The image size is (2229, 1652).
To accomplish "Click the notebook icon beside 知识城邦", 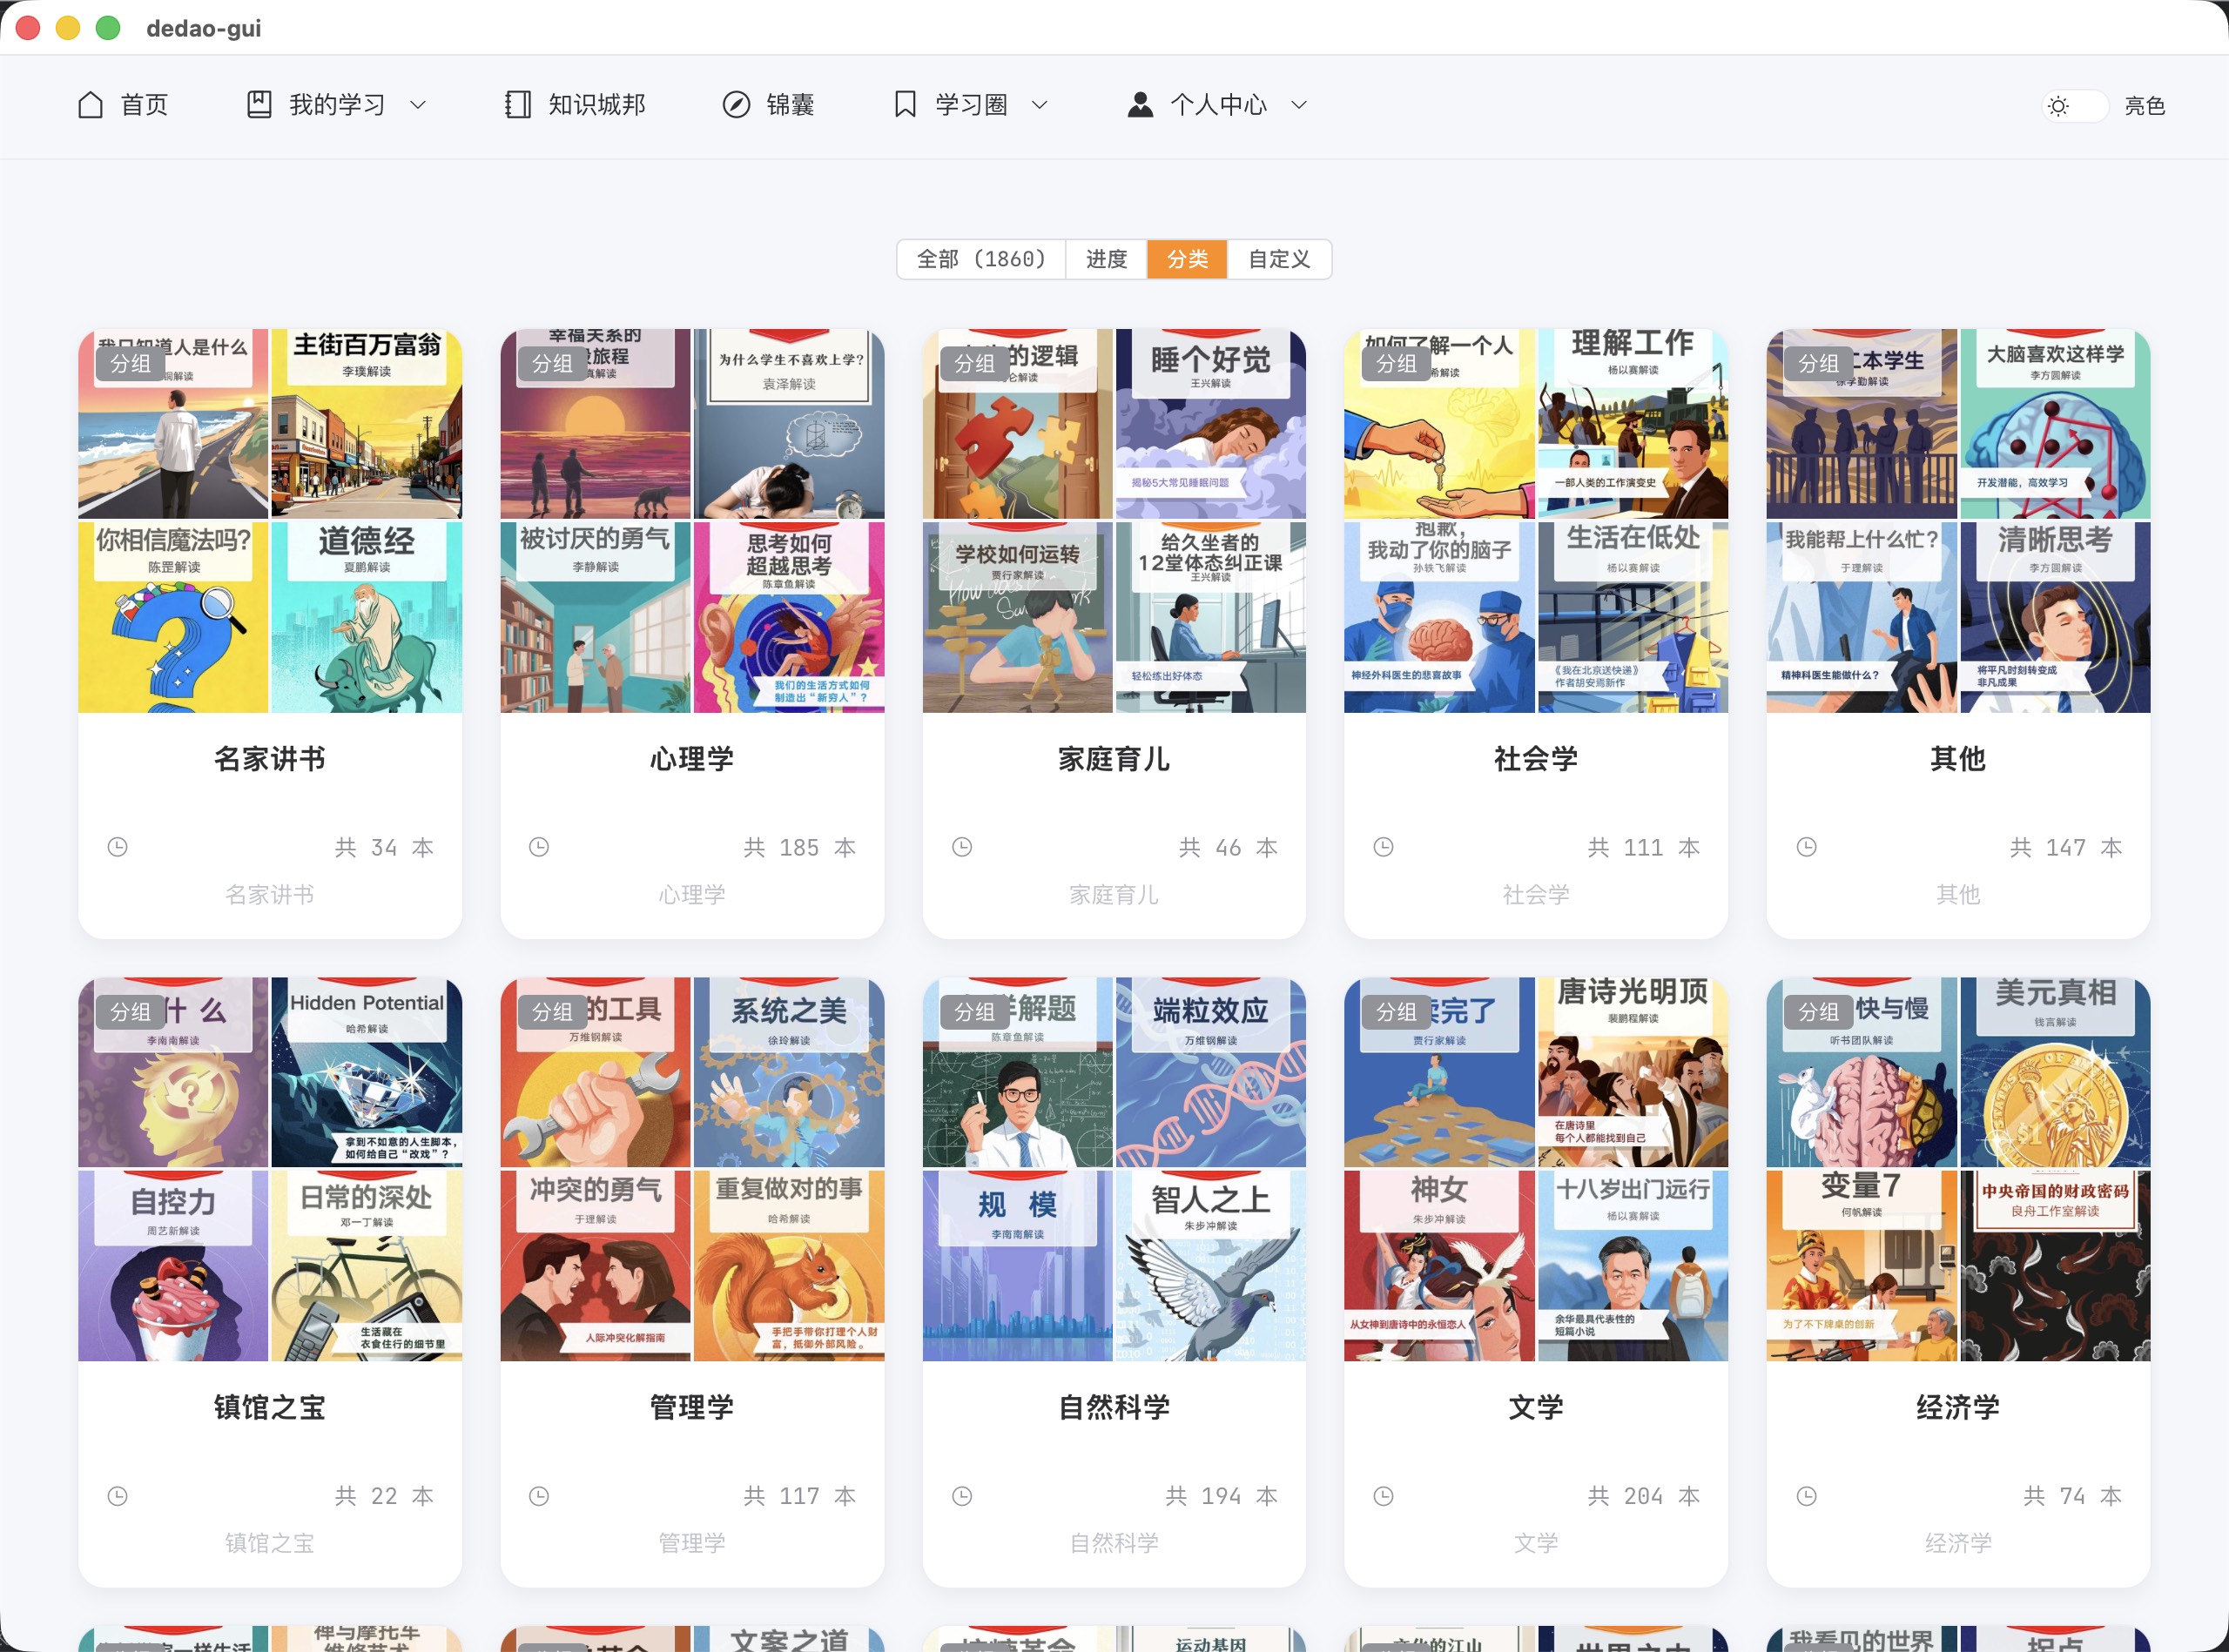I will pos(518,105).
